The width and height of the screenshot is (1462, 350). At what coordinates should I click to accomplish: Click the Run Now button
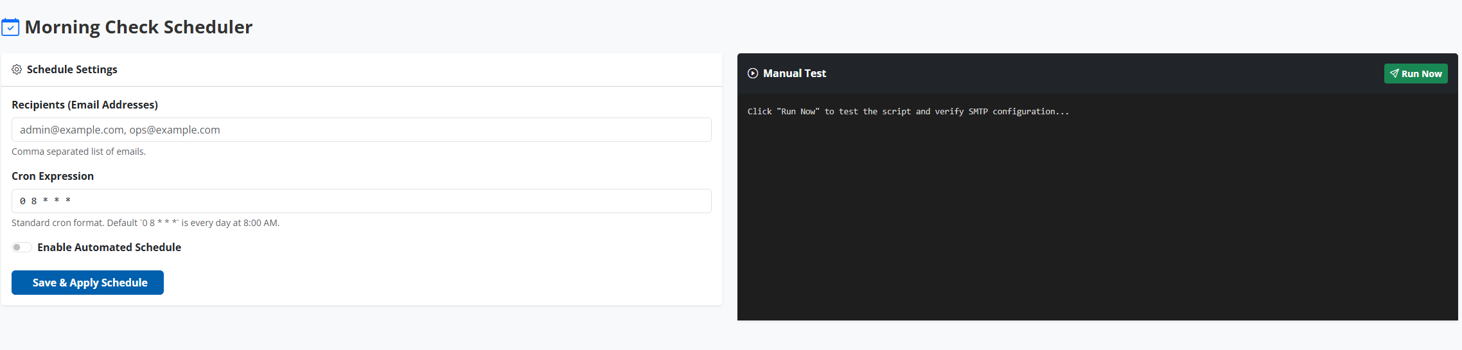(x=1416, y=73)
